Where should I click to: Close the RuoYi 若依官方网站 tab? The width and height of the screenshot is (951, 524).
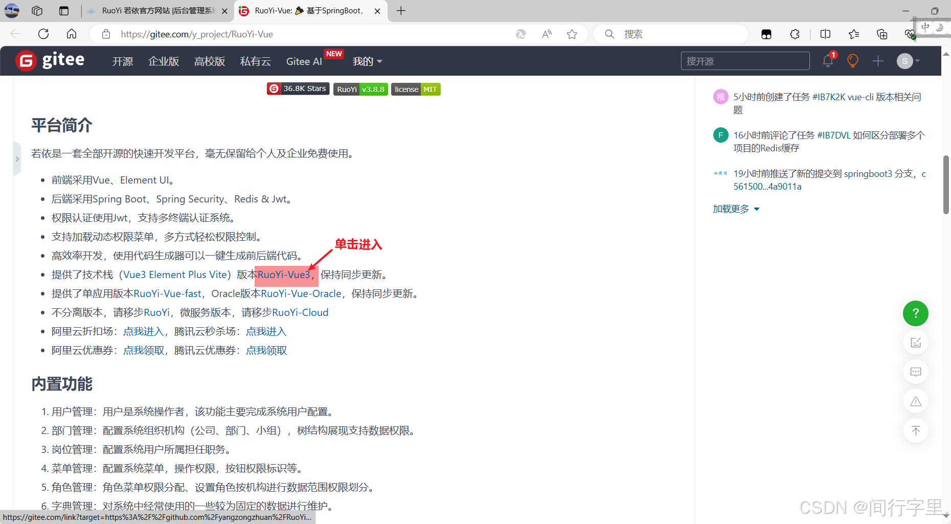[224, 11]
